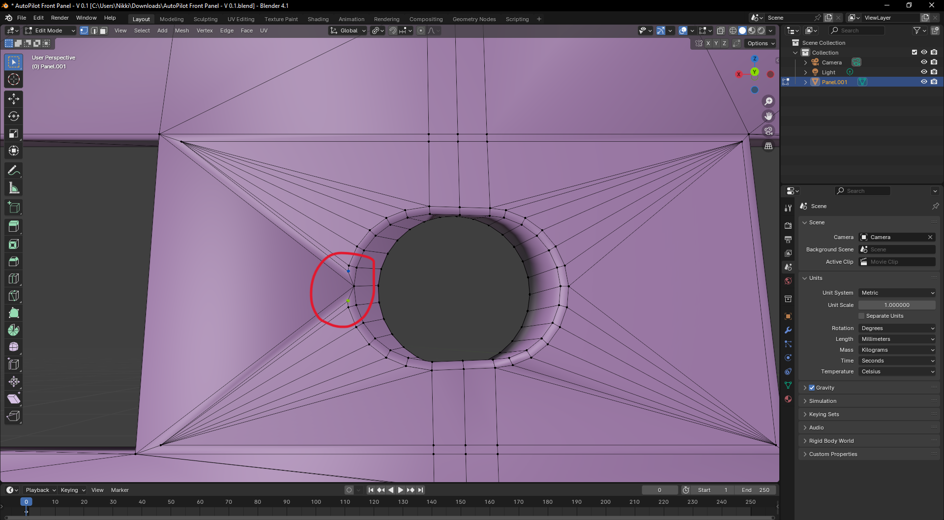Toggle the camera view icon
Image resolution: width=944 pixels, height=520 pixels.
coord(768,131)
